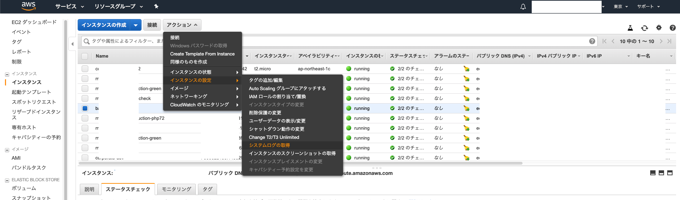This screenshot has height=200, width=680.
Task: Open the experiments flask icon
Action: [x=630, y=28]
